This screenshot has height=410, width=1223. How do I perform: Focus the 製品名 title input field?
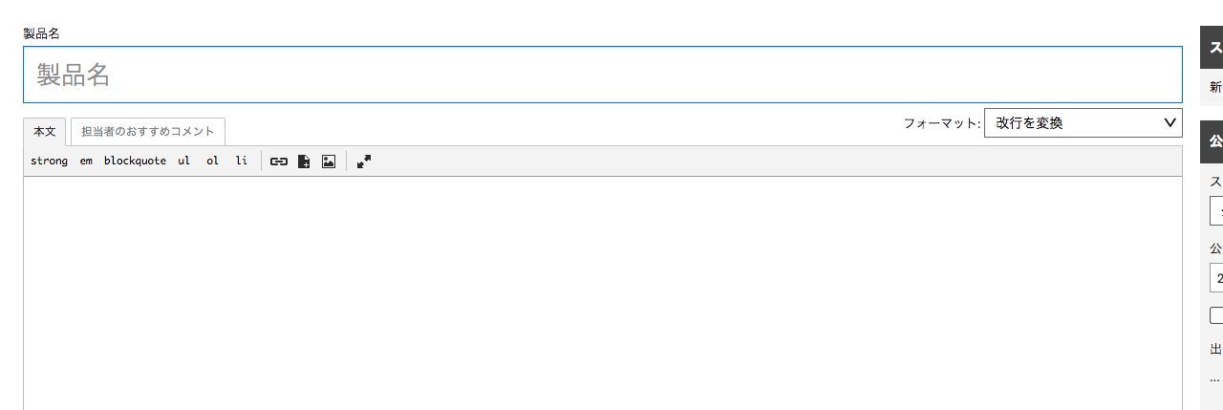[x=603, y=75]
